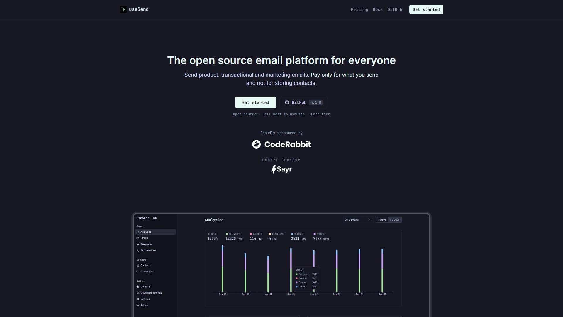Open the Docs link
The width and height of the screenshot is (563, 317).
[377, 9]
